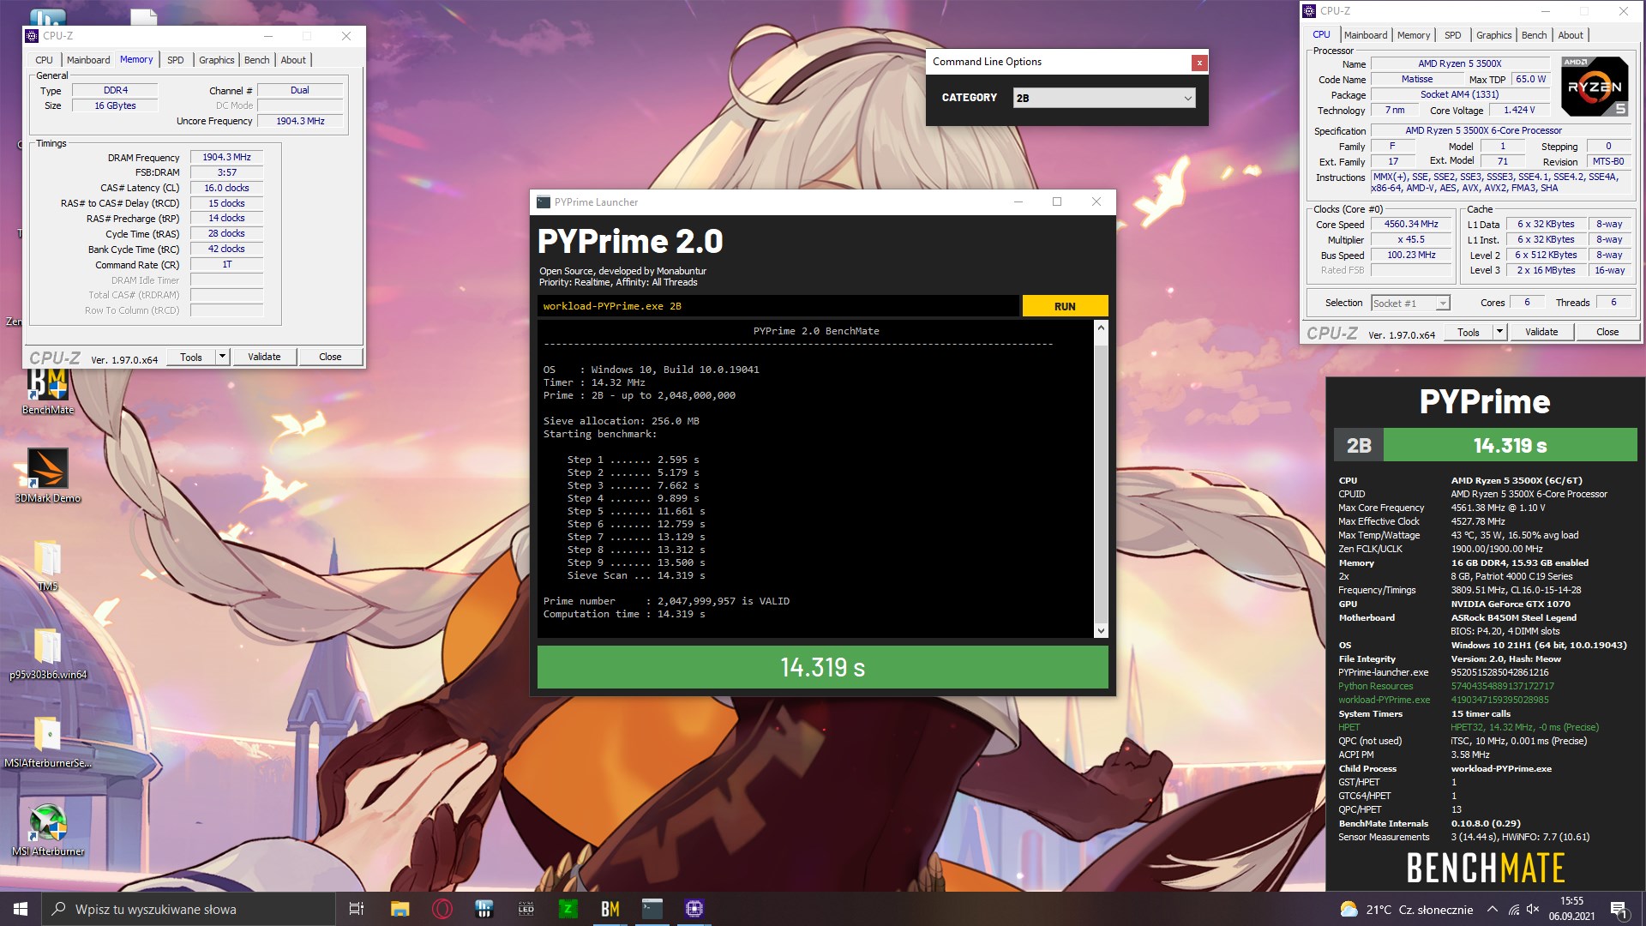Click Validate in left CPU-Z window
Image resolution: width=1646 pixels, height=926 pixels.
(x=264, y=357)
